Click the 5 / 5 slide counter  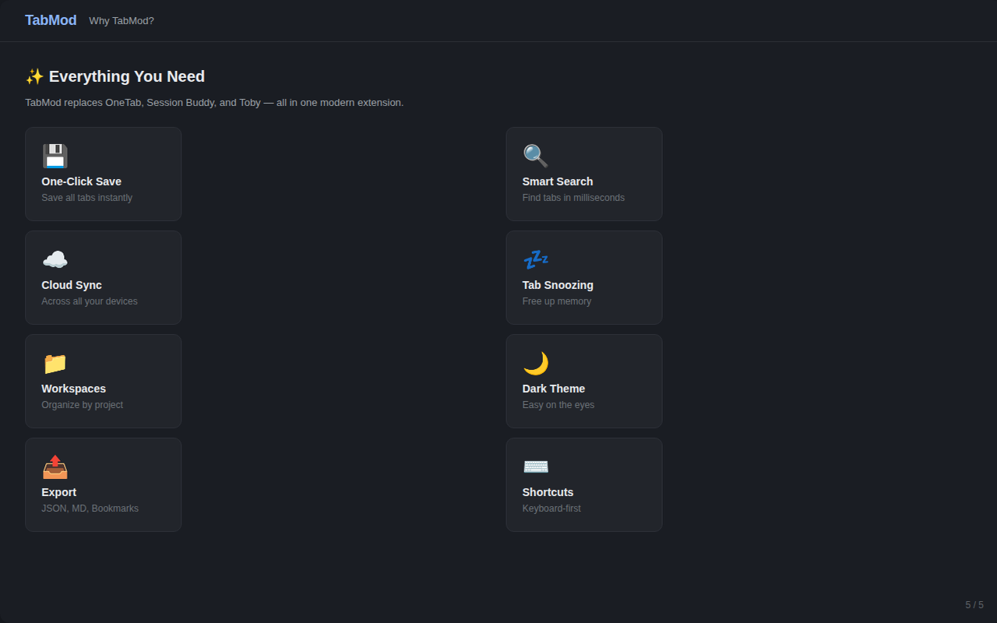[x=974, y=605]
